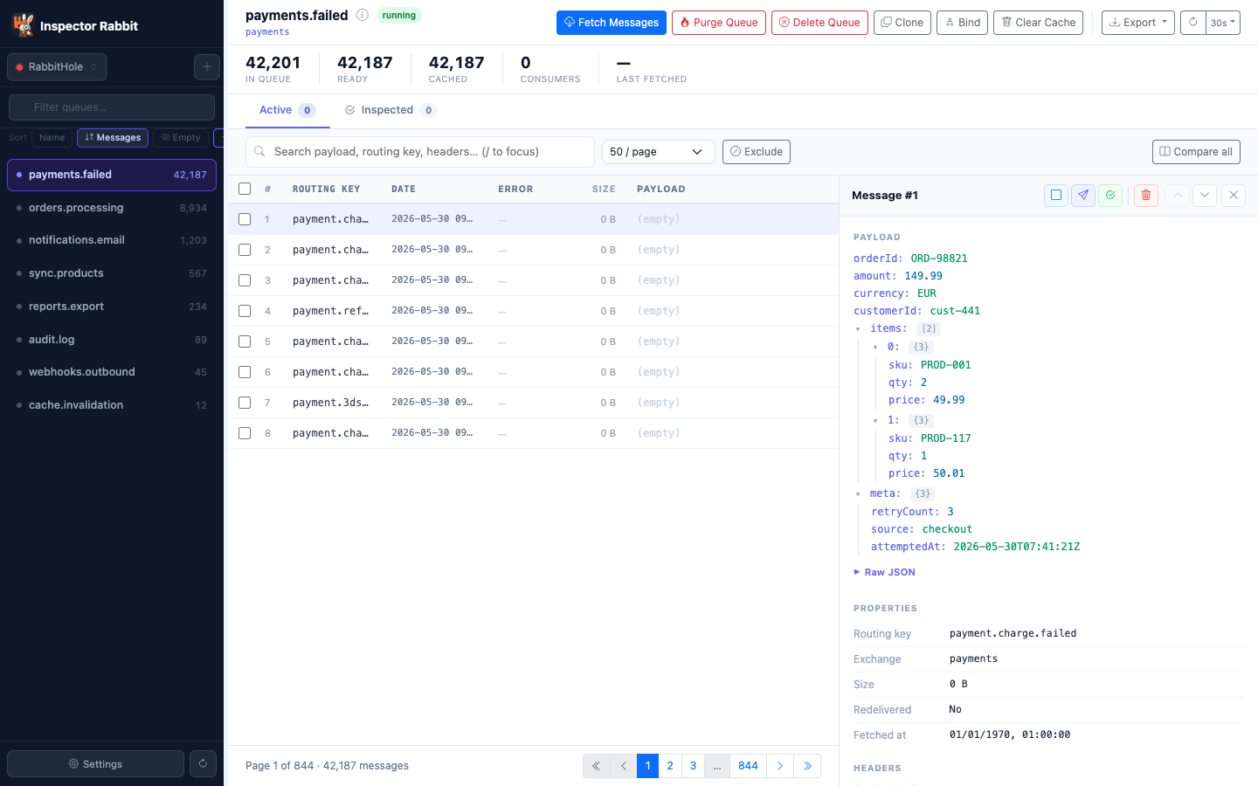Check the box for message row 8
The width and height of the screenshot is (1258, 786).
coord(245,433)
